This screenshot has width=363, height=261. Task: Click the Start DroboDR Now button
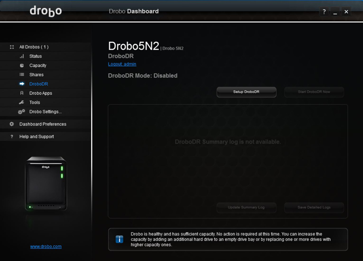coord(314,92)
